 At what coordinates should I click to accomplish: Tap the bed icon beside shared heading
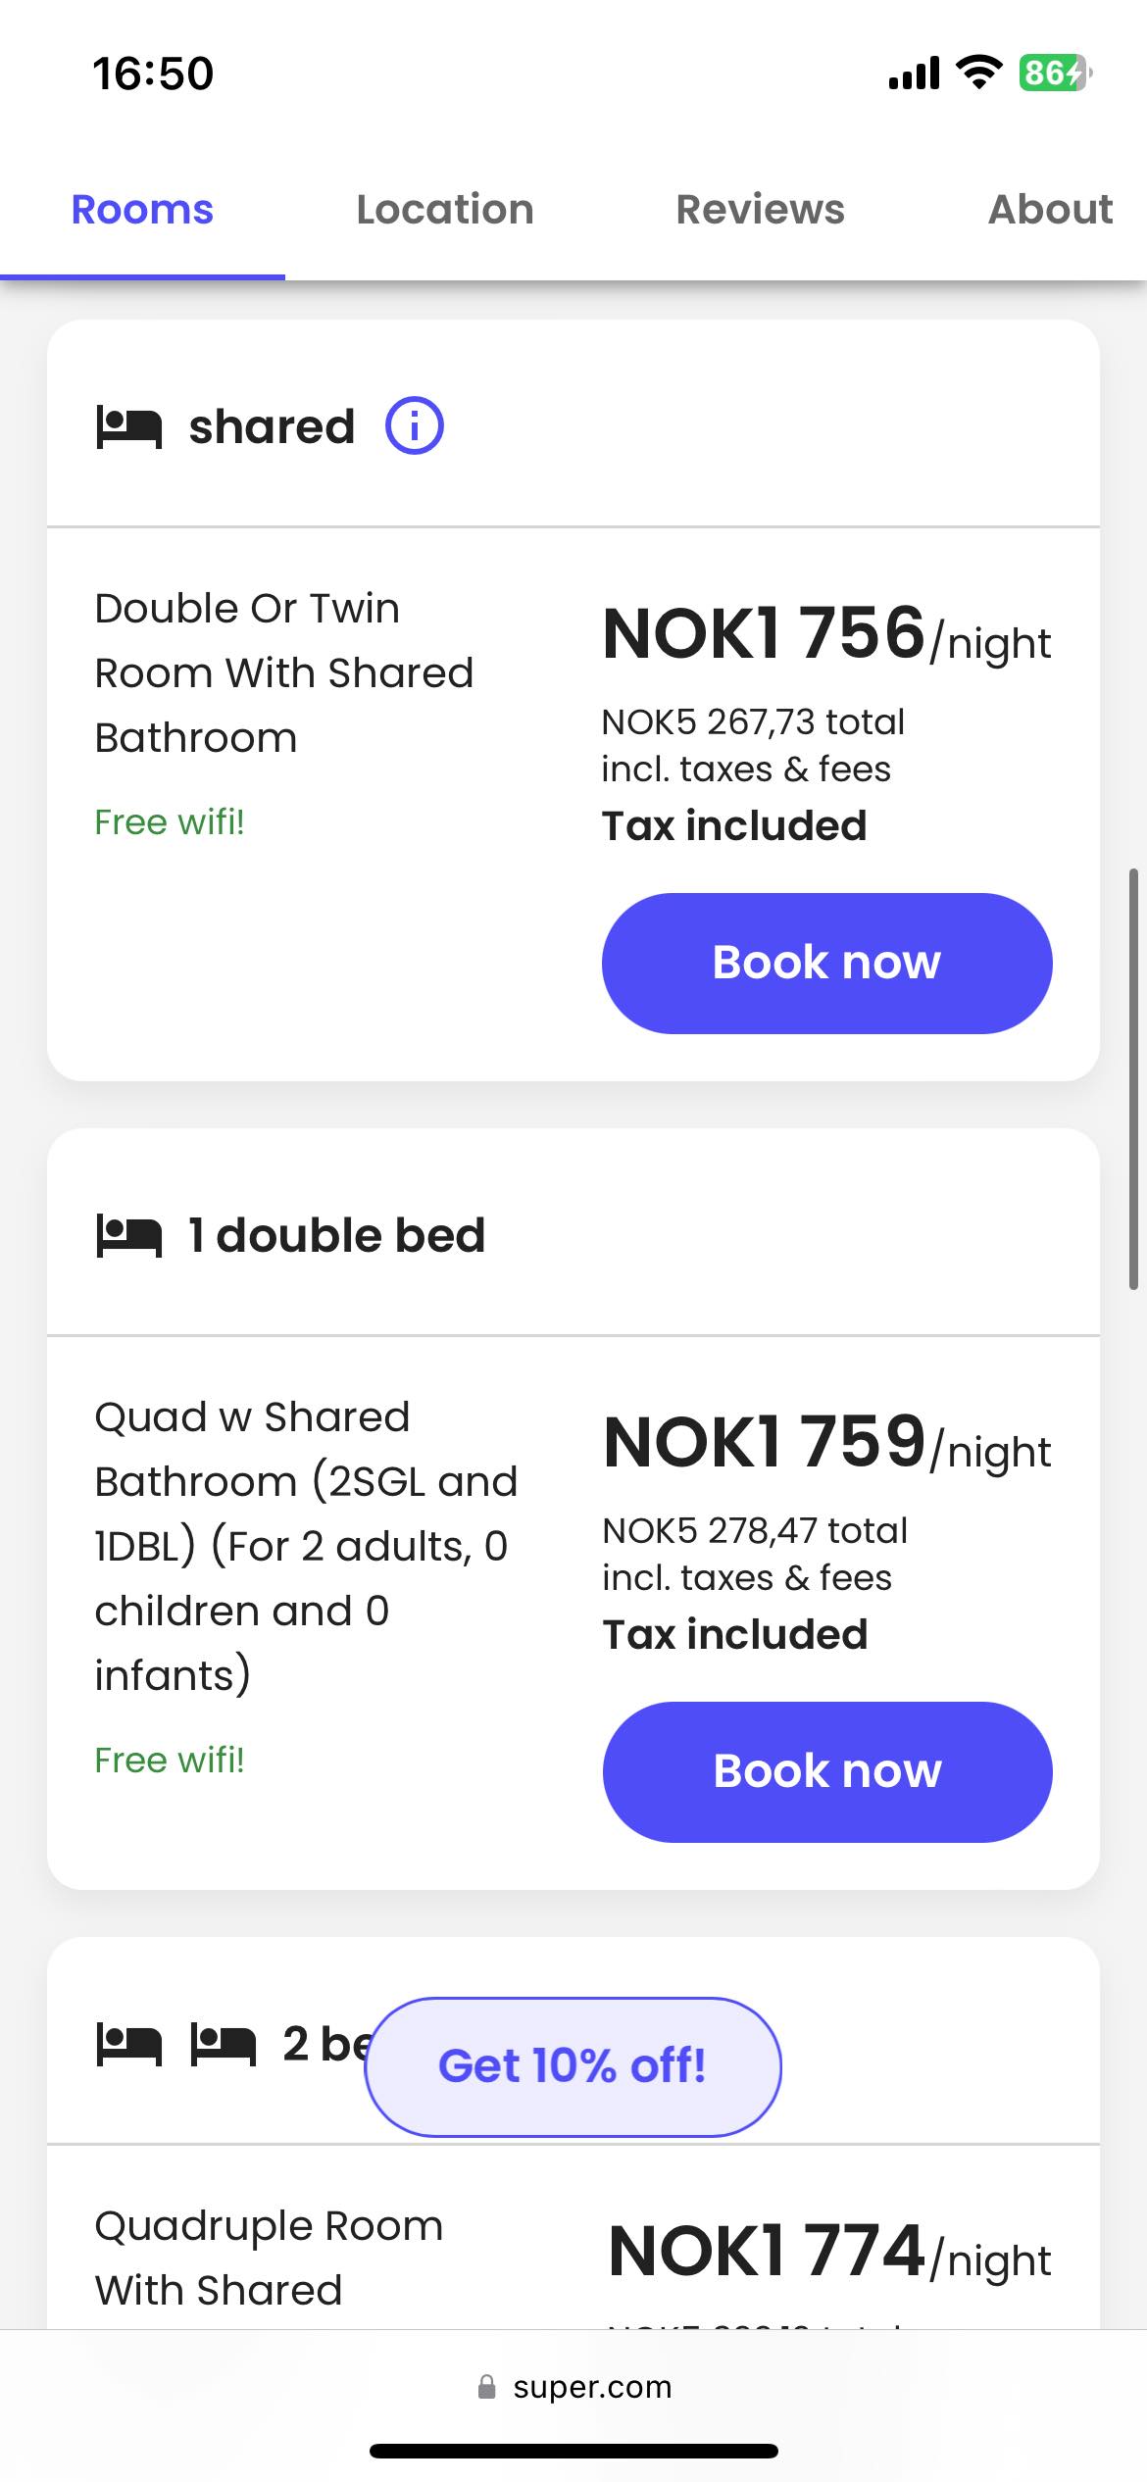pyautogui.click(x=129, y=427)
